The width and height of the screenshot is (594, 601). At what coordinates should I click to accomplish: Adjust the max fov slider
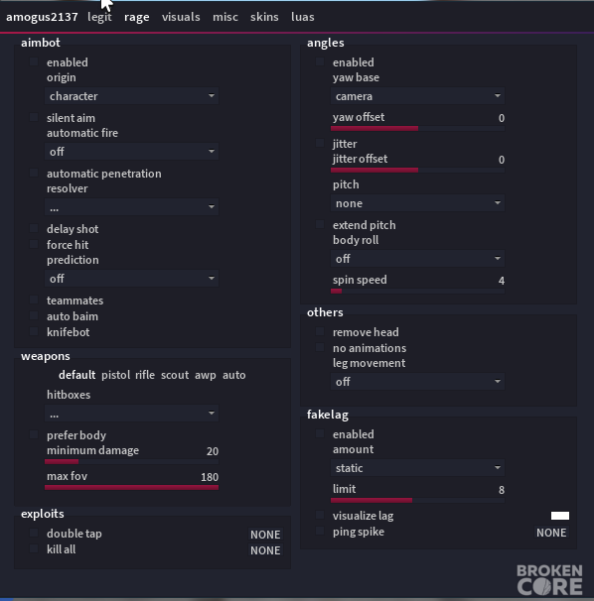132,487
